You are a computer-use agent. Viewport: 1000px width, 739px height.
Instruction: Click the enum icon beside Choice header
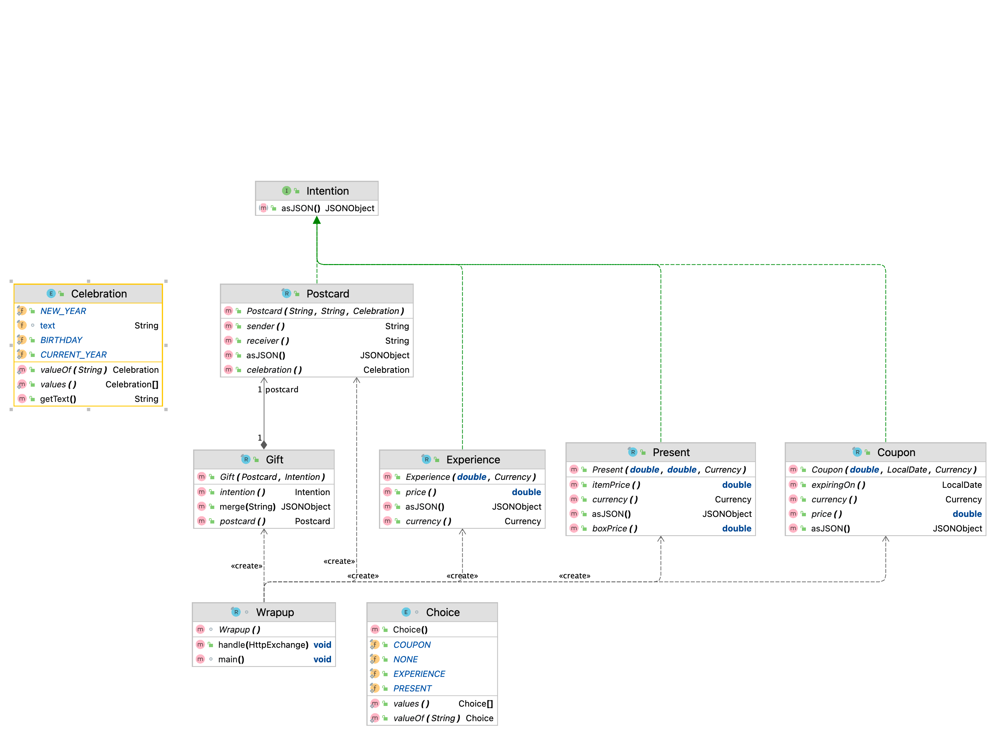click(406, 612)
